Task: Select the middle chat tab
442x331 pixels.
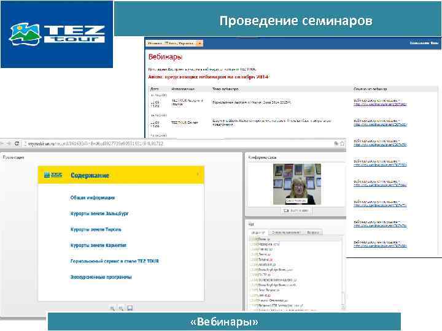Action: coord(285,232)
